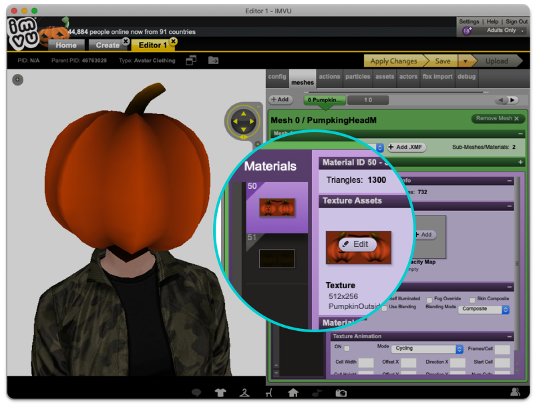Open the Save options dropdown arrow
Screen dimensions: 535x405
[x=466, y=61]
